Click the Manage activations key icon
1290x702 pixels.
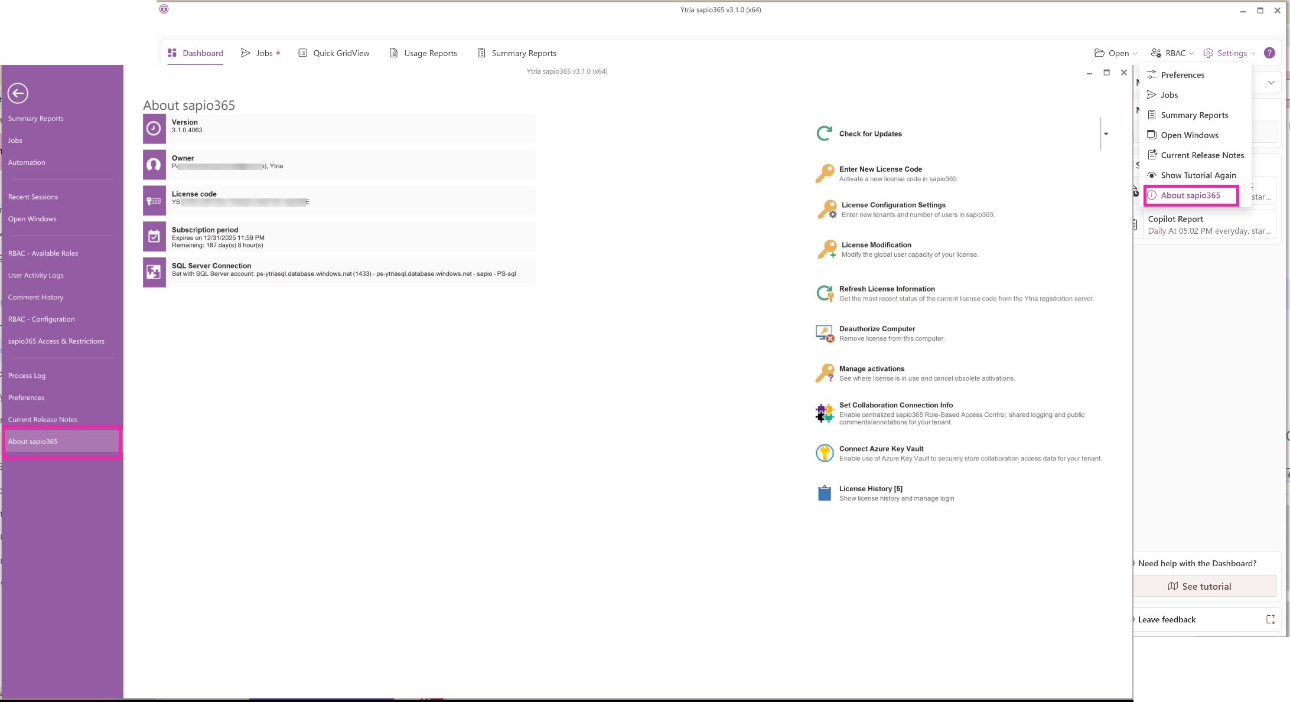click(x=825, y=373)
